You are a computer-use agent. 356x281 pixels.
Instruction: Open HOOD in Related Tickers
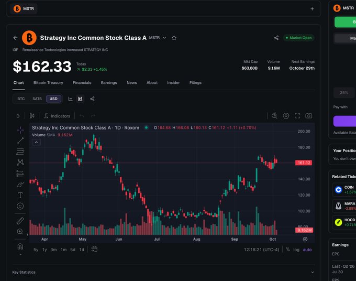point(344,222)
